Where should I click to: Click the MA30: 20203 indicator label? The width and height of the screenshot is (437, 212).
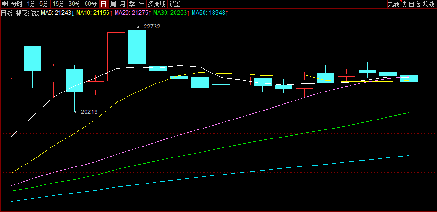point(172,13)
